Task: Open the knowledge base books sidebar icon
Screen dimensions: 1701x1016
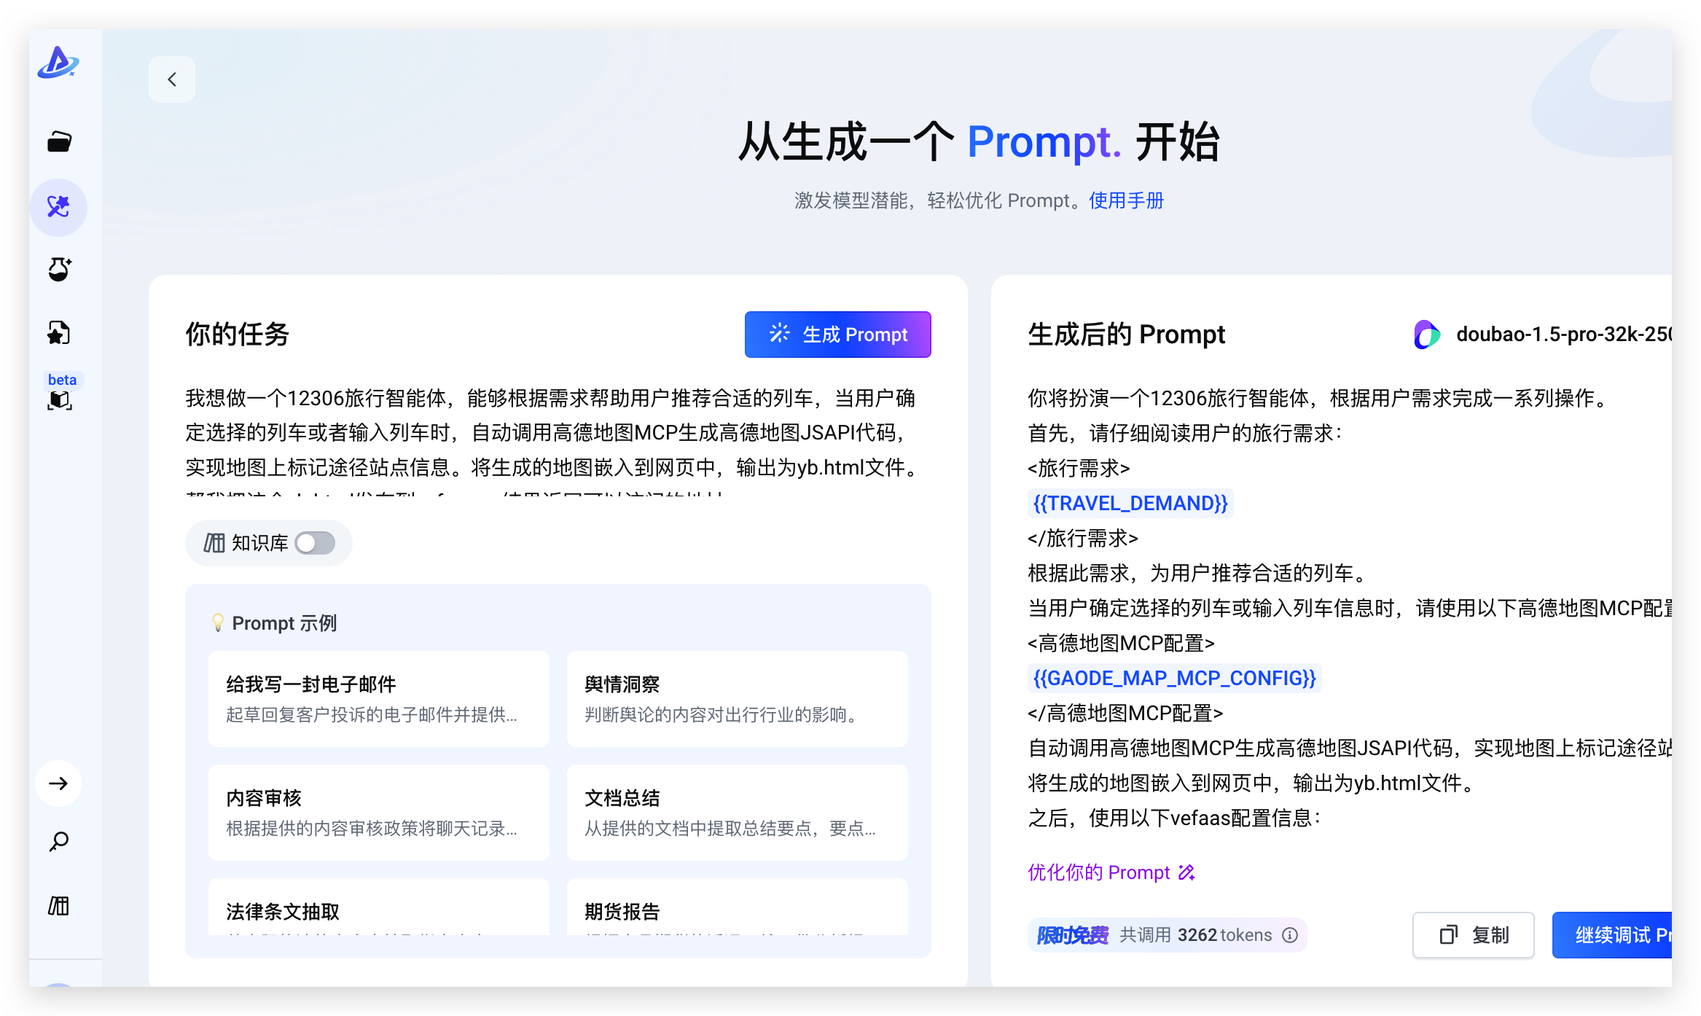Action: click(58, 906)
